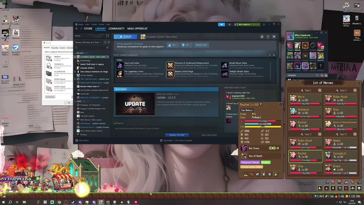Open the Windows Start menu
Image resolution: width=364 pixels, height=205 pixels.
(x=3, y=202)
